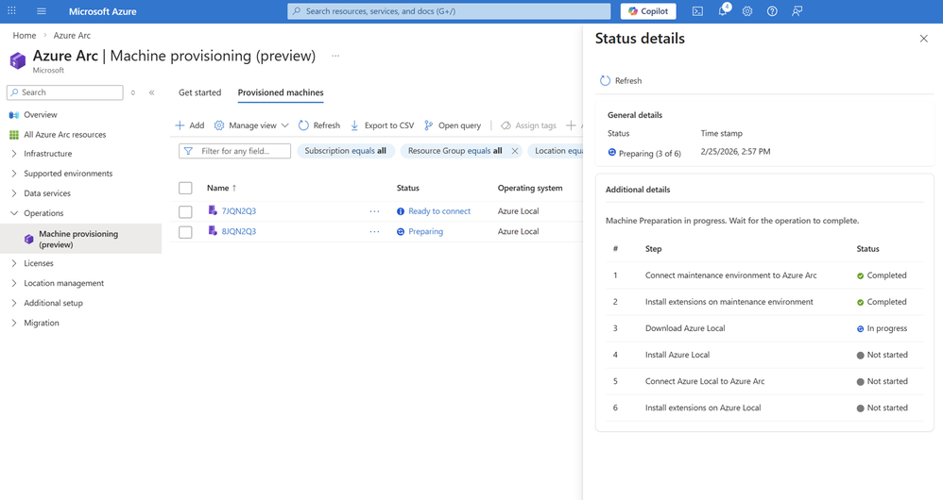Image resolution: width=943 pixels, height=500 pixels.
Task: Click Connect Azure Local to Azure Arc step
Action: coord(705,381)
